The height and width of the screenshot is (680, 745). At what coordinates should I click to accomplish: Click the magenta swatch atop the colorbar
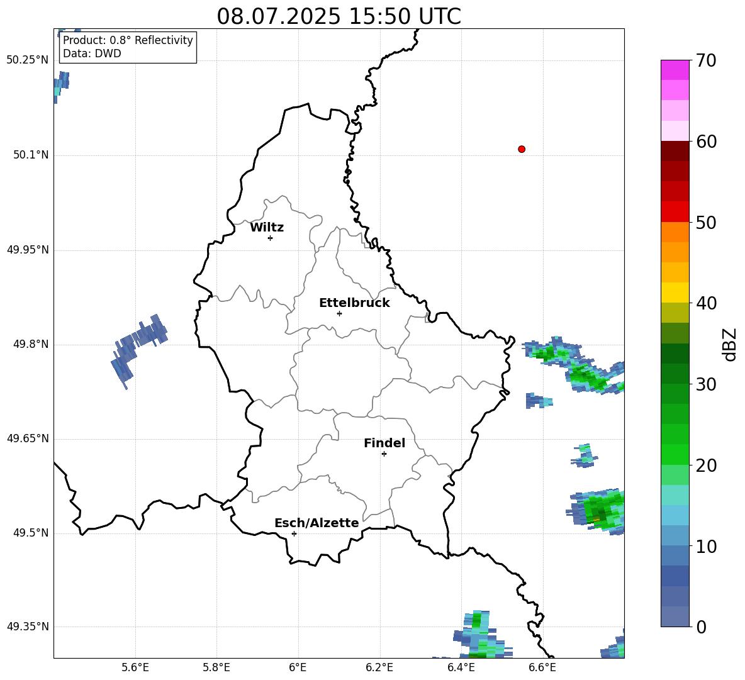675,70
